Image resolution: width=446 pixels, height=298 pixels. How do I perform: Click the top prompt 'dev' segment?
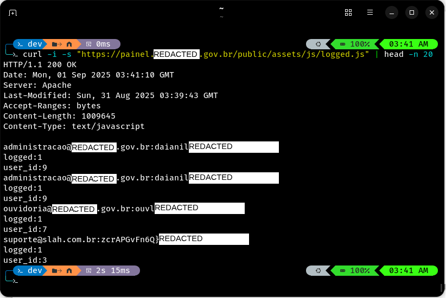click(30, 44)
